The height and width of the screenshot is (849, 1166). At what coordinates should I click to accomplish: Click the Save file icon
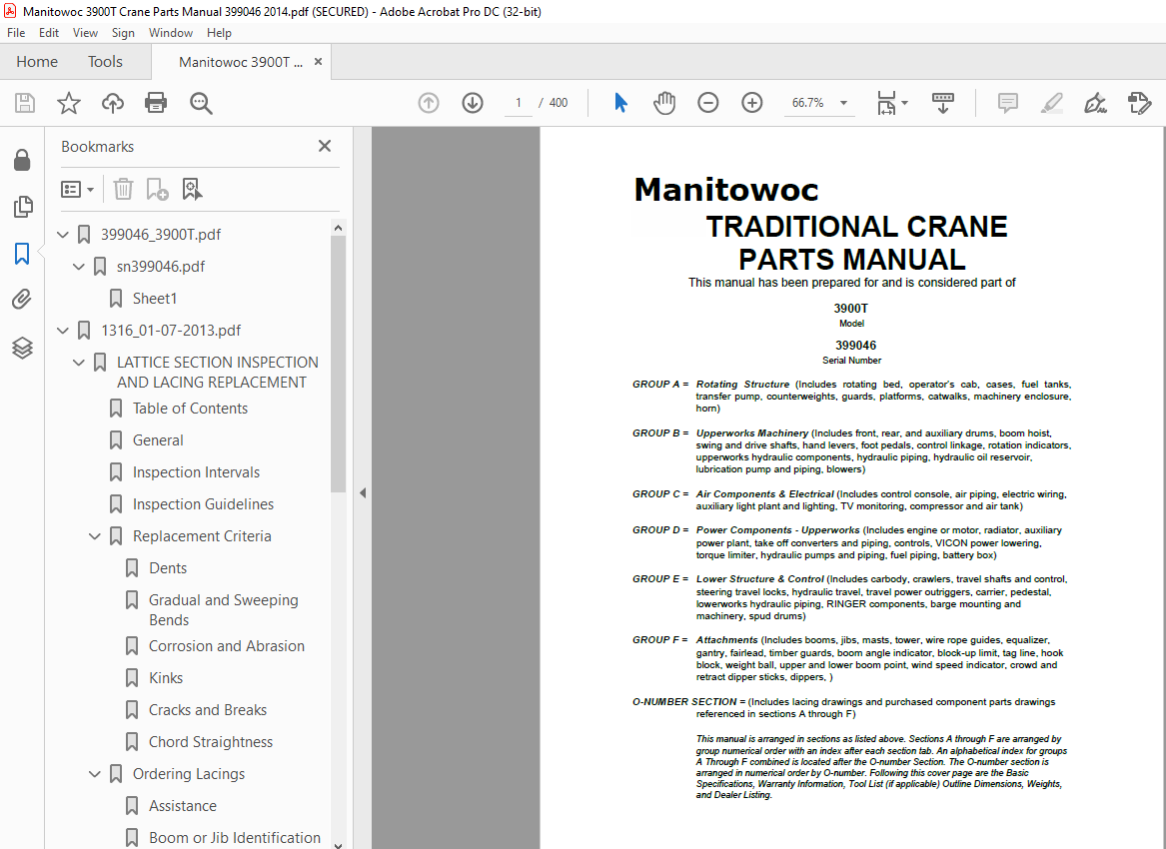(x=25, y=103)
